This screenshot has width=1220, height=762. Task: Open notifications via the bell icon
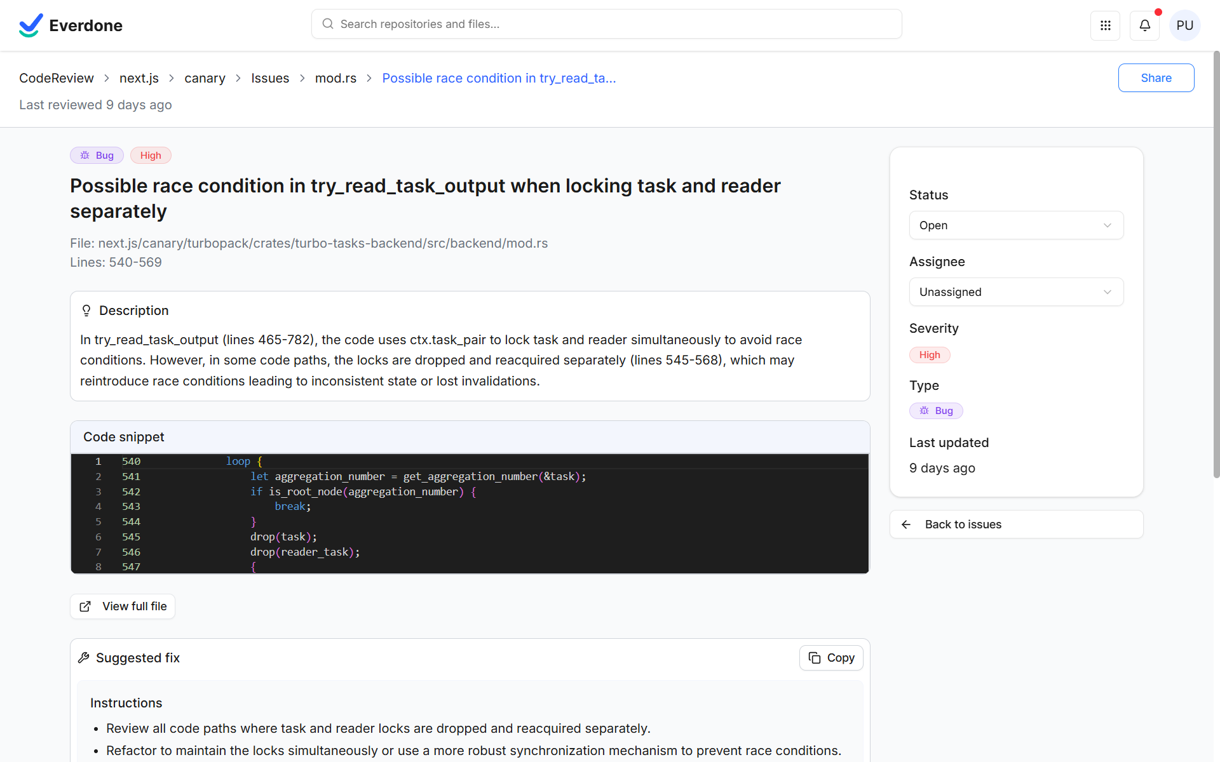pyautogui.click(x=1144, y=25)
